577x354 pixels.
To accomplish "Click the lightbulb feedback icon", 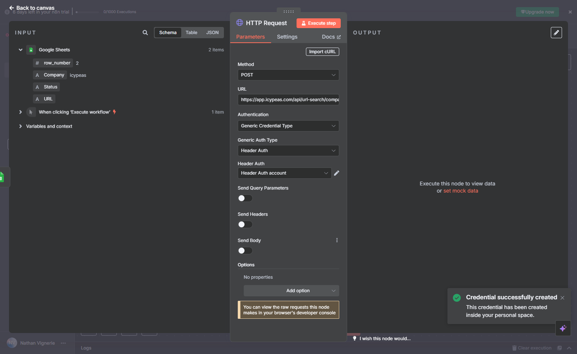I will 355,338.
